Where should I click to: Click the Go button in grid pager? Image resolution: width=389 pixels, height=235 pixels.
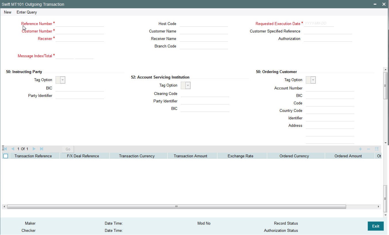(x=68, y=149)
